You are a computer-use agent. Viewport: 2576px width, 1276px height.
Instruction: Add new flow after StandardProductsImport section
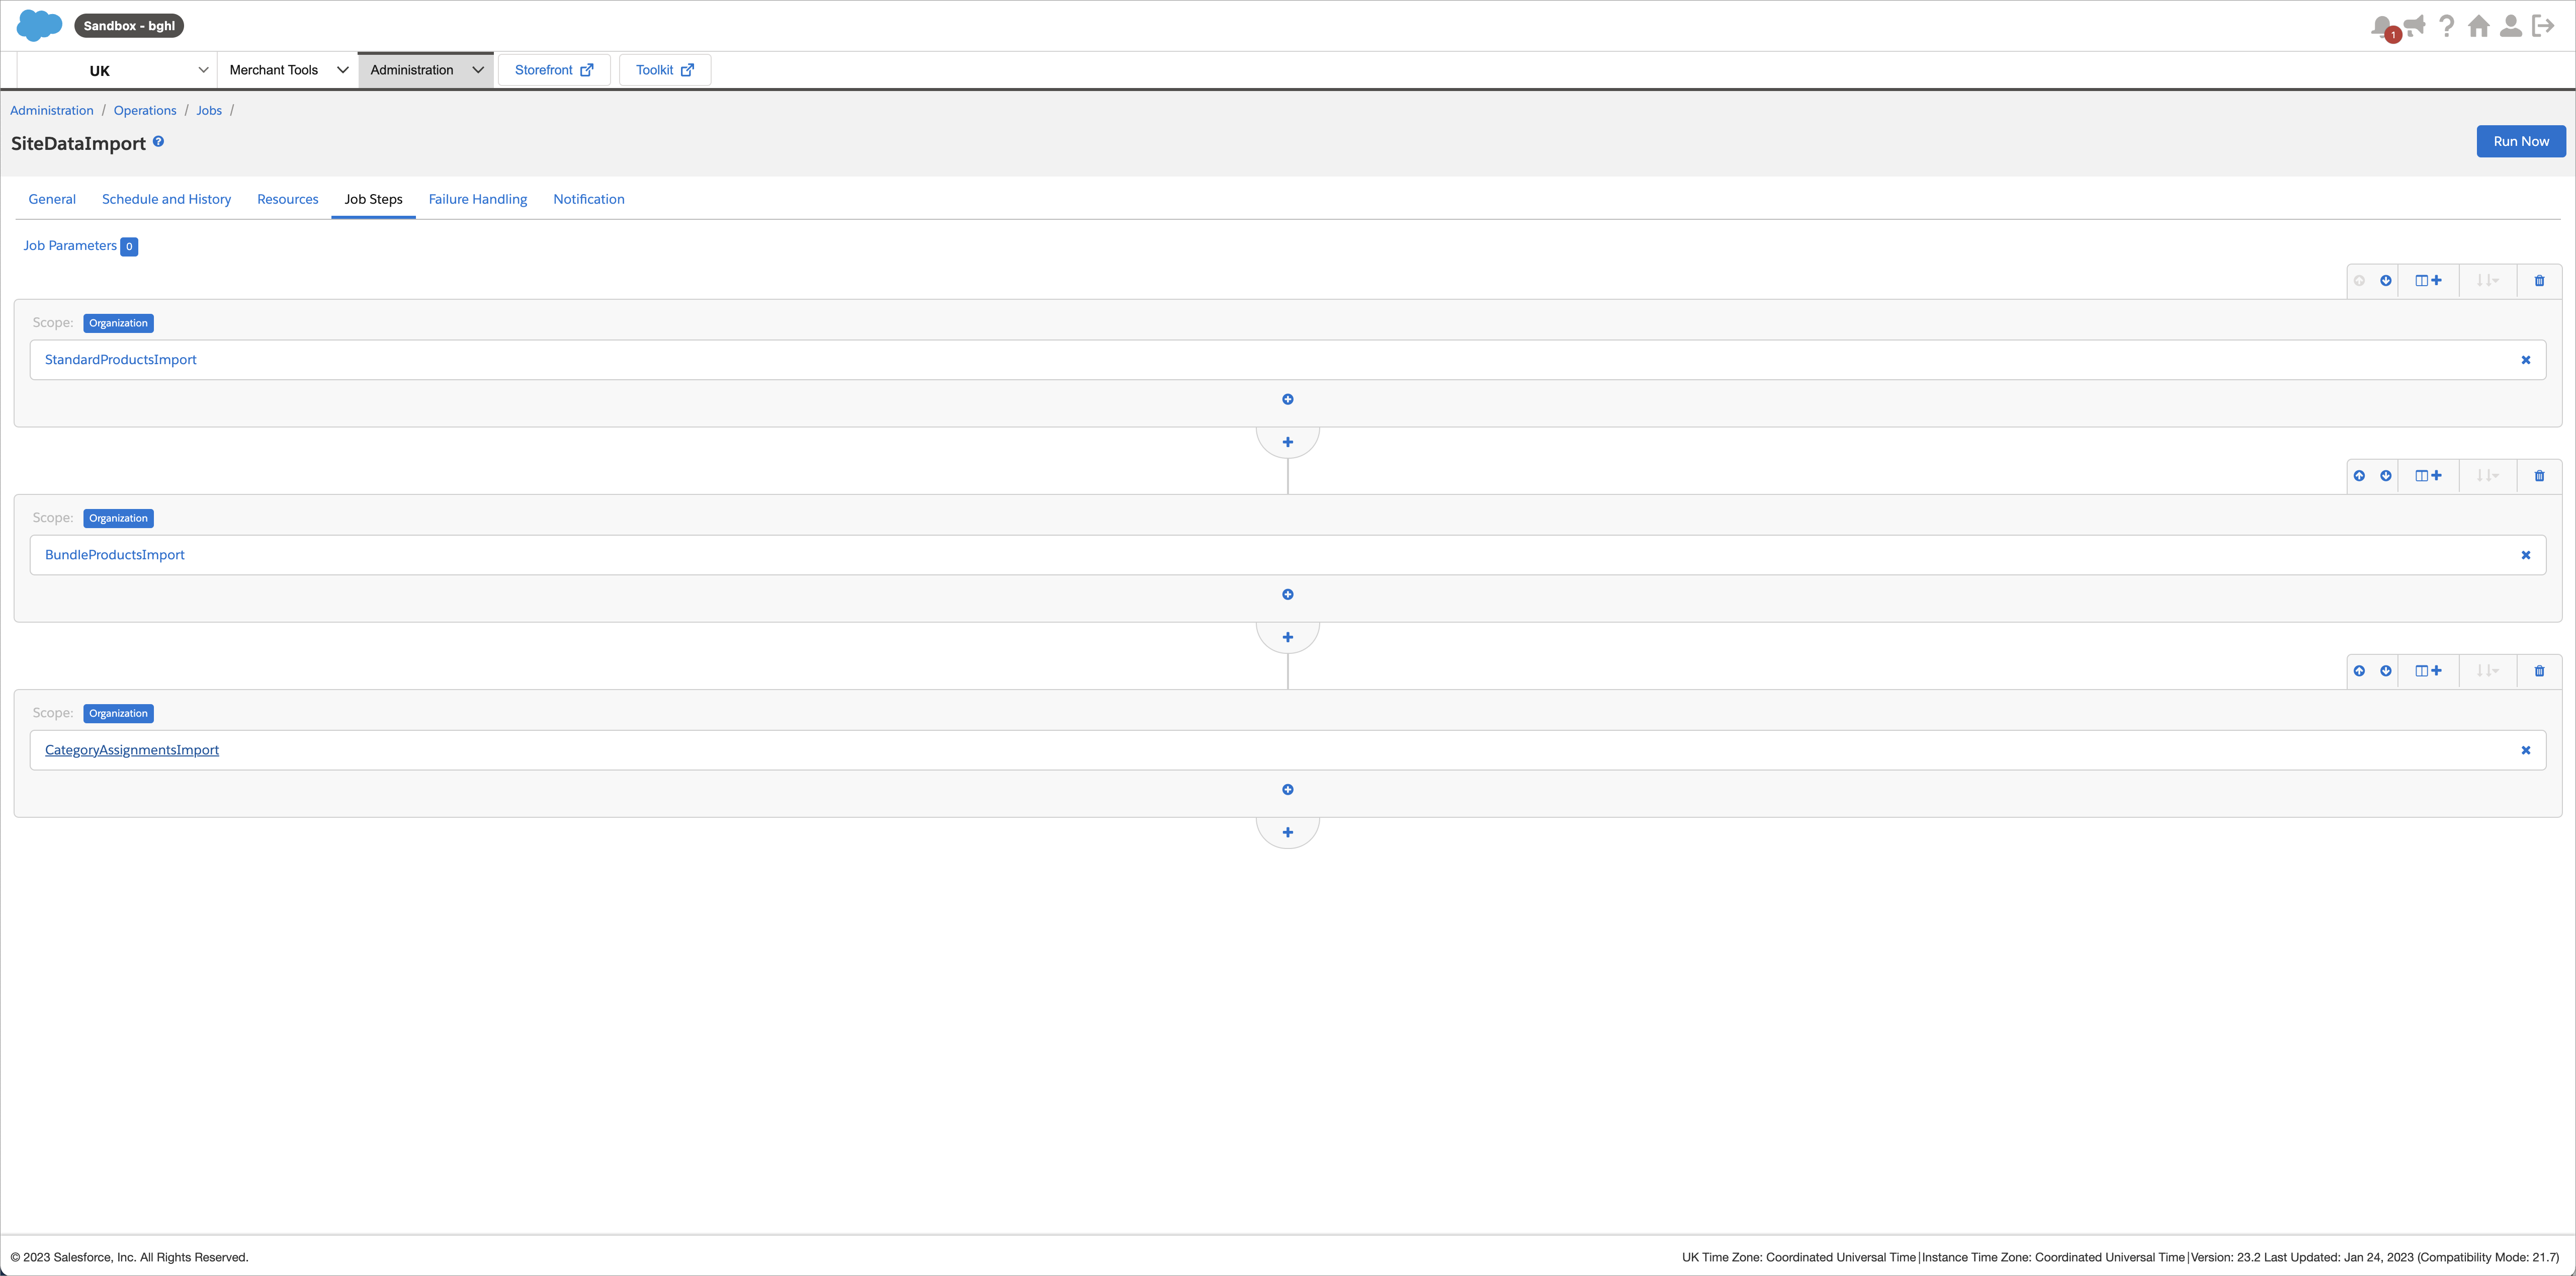(x=1288, y=442)
